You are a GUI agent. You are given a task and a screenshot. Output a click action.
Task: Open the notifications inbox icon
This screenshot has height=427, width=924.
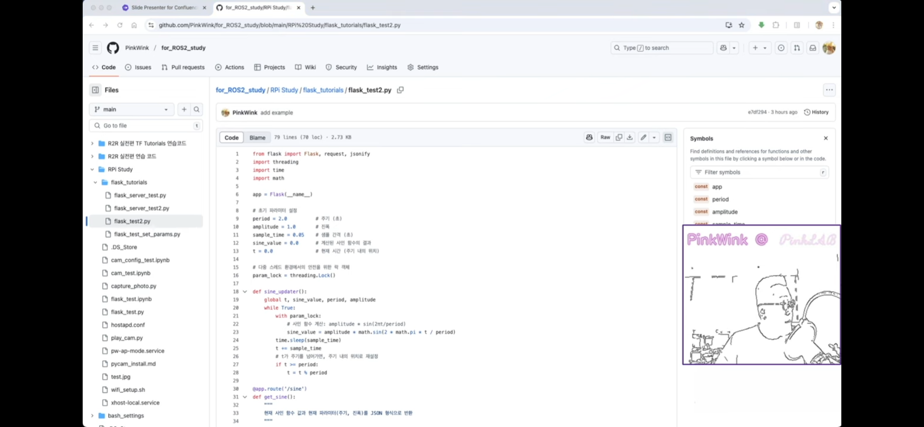tap(813, 48)
